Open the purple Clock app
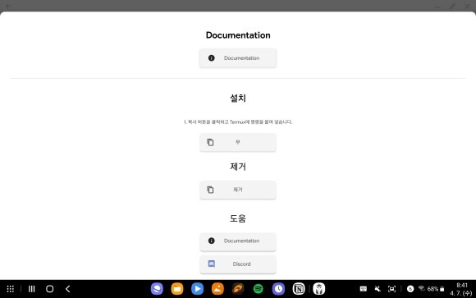476x298 pixels. (278, 289)
